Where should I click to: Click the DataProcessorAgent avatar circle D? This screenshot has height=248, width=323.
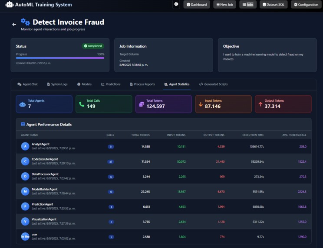(25, 176)
